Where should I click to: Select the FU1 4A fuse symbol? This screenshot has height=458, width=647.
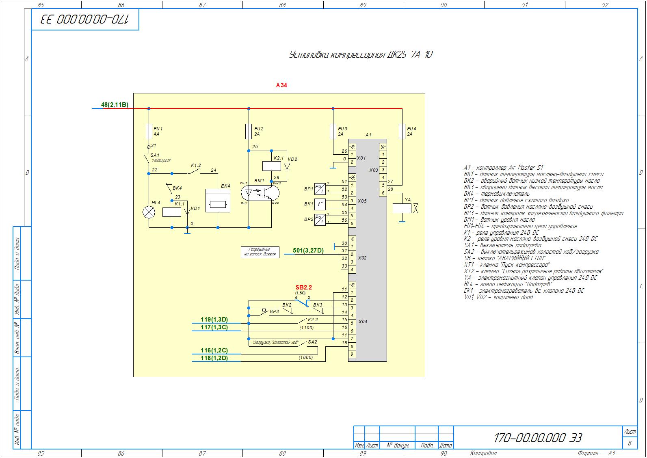pyautogui.click(x=149, y=131)
